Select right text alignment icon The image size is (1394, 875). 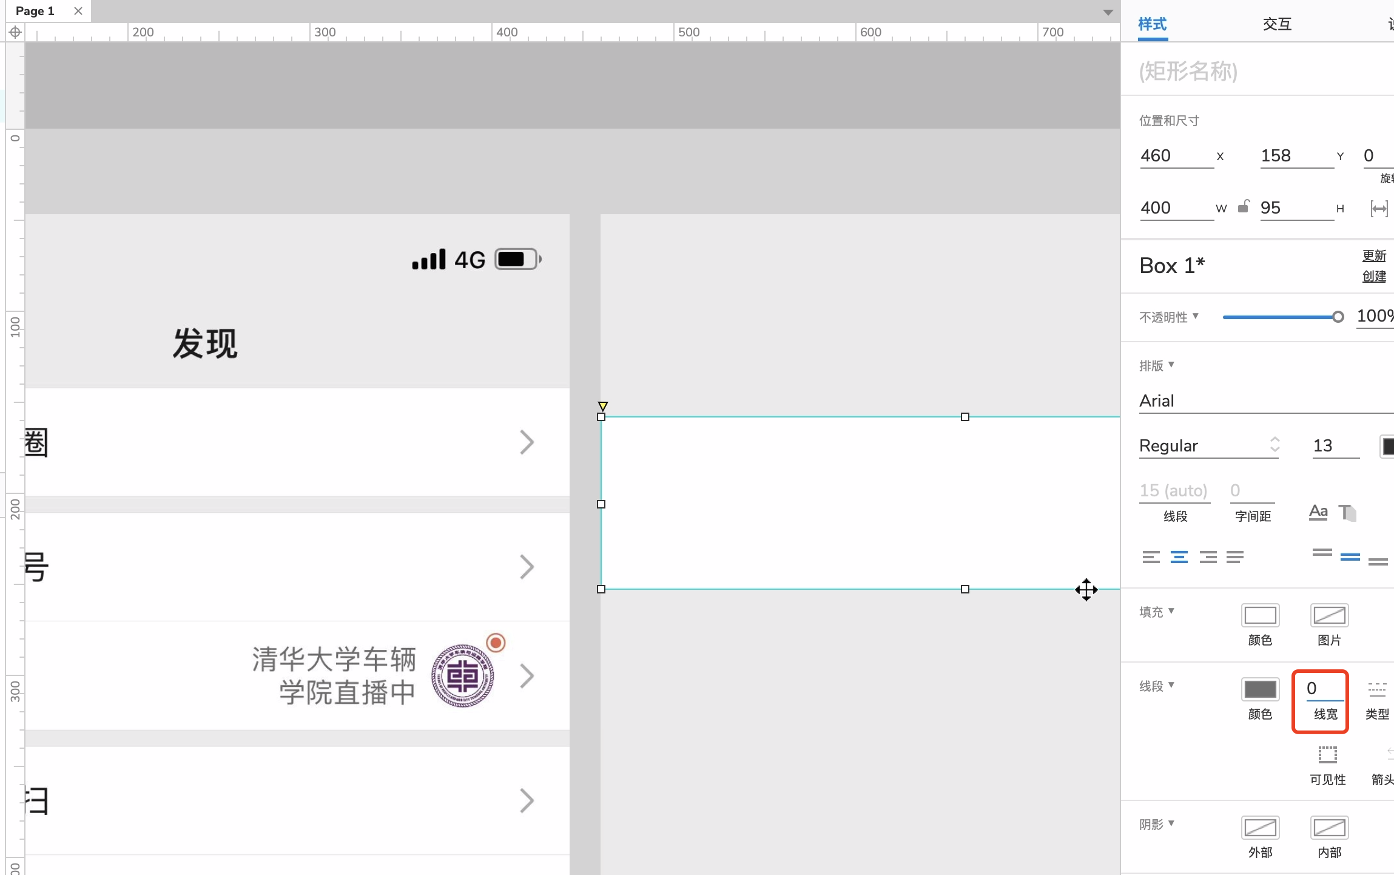[1208, 557]
